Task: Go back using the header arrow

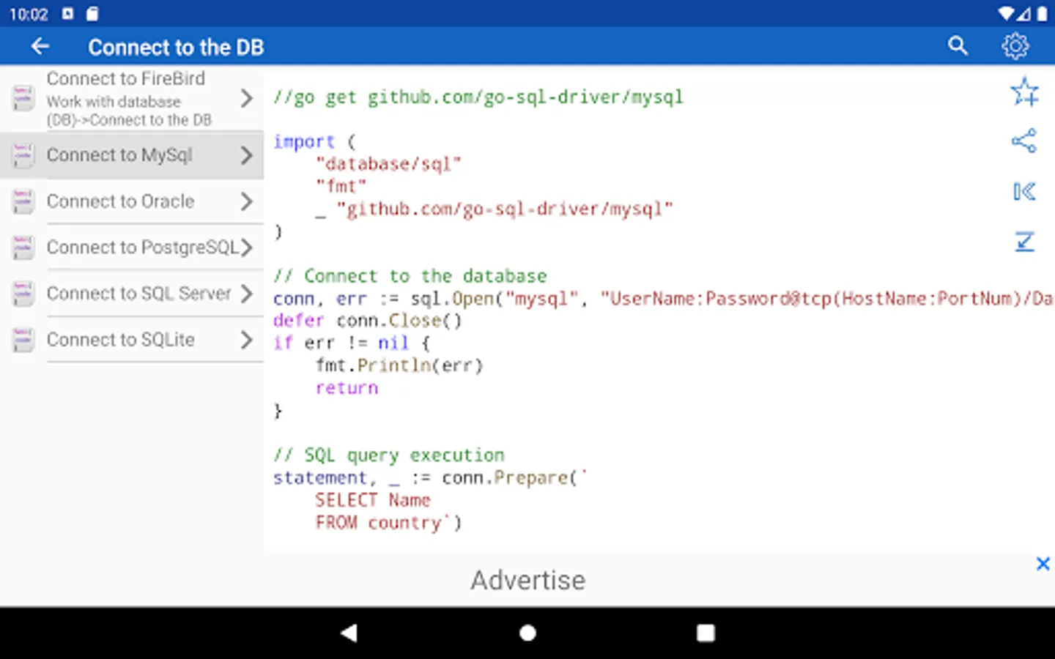Action: [40, 47]
